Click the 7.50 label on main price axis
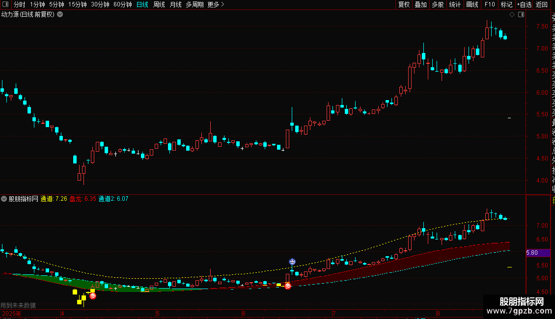555x319 pixels. (x=542, y=27)
